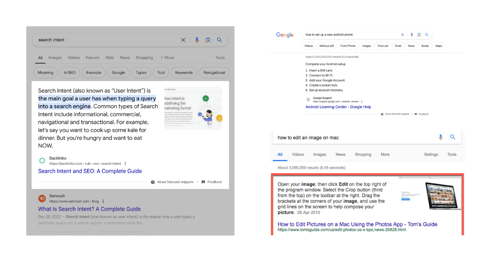This screenshot has width=501, height=262.
Task: Click the microphone icon in the "edit an image on mac" search
Action: tap(440, 137)
